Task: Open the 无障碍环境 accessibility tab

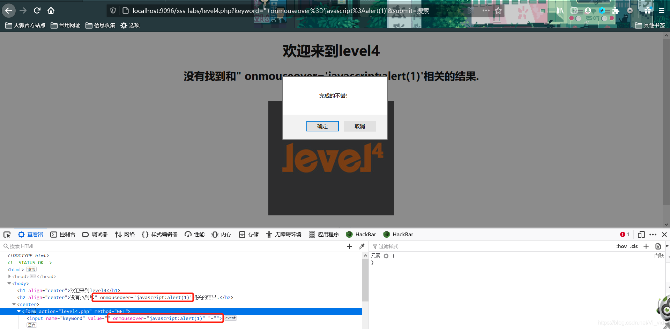Action: coord(284,235)
